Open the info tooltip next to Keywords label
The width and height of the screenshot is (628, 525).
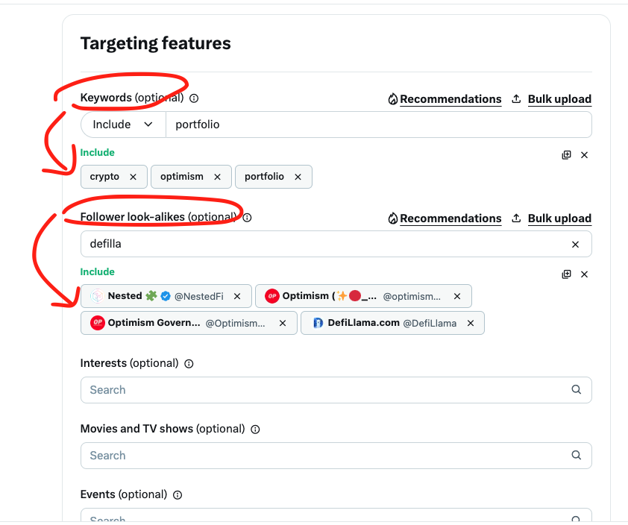click(x=193, y=98)
